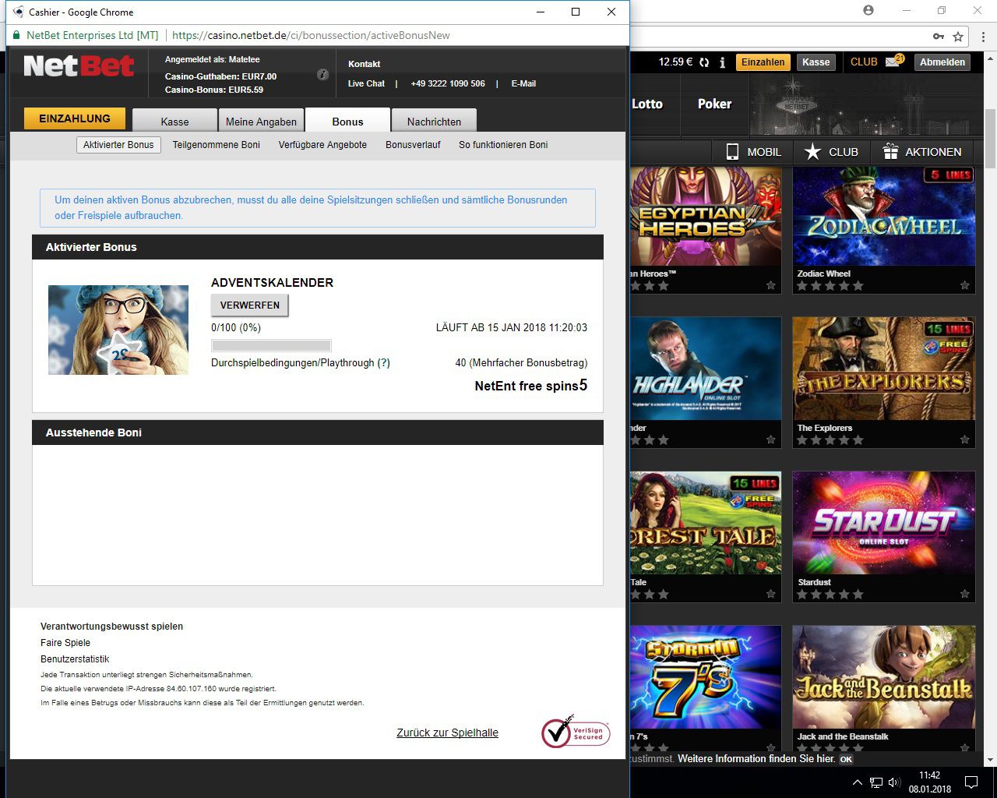Open the Teilgenommene Boni sub-tab
Viewport: 997px width, 798px height.
pos(217,145)
